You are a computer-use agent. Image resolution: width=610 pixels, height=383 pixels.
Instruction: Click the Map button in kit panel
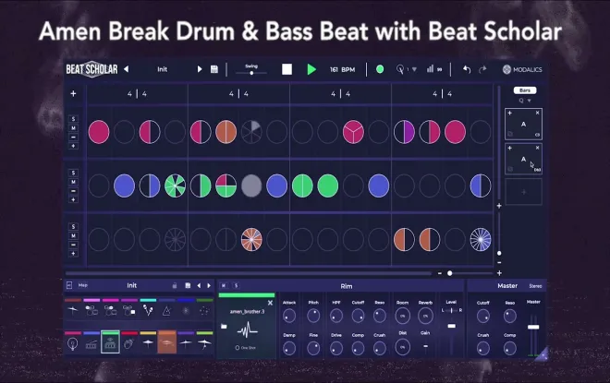click(83, 285)
